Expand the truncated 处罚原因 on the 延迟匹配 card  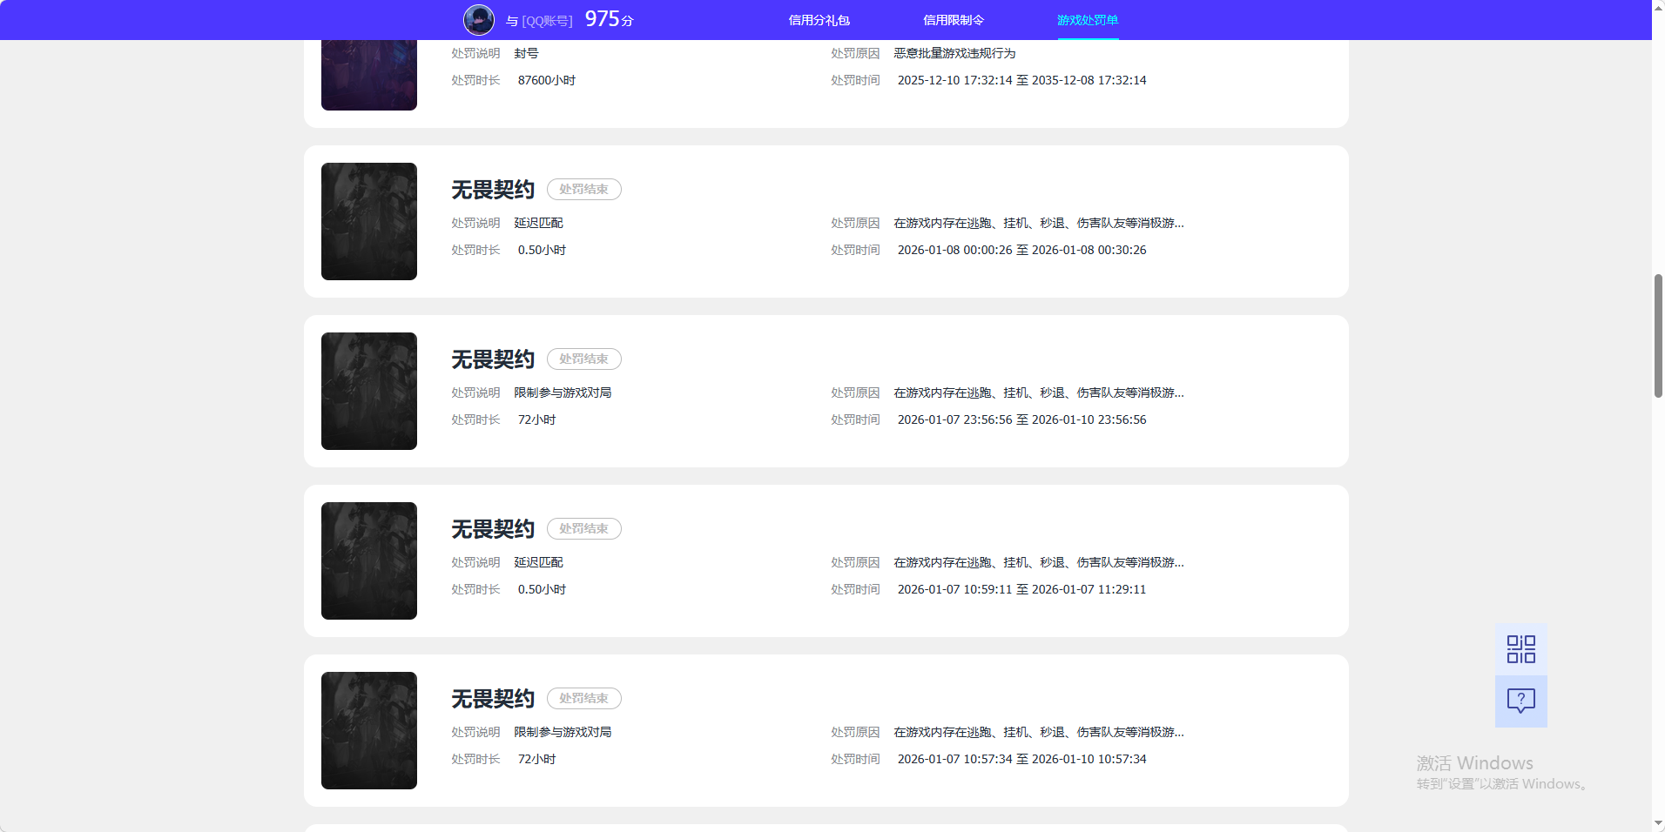(1036, 223)
